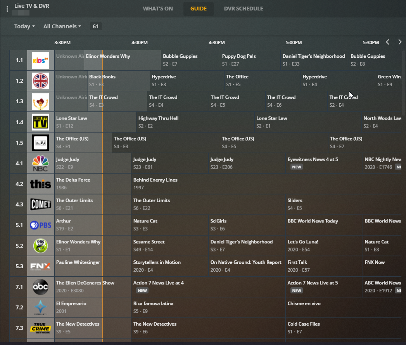Open The Outer Limits S6 E22
This screenshot has width=406, height=345.
209,204
